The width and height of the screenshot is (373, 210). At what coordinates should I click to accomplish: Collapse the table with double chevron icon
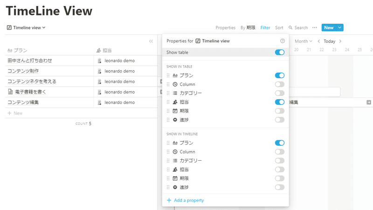[151, 41]
